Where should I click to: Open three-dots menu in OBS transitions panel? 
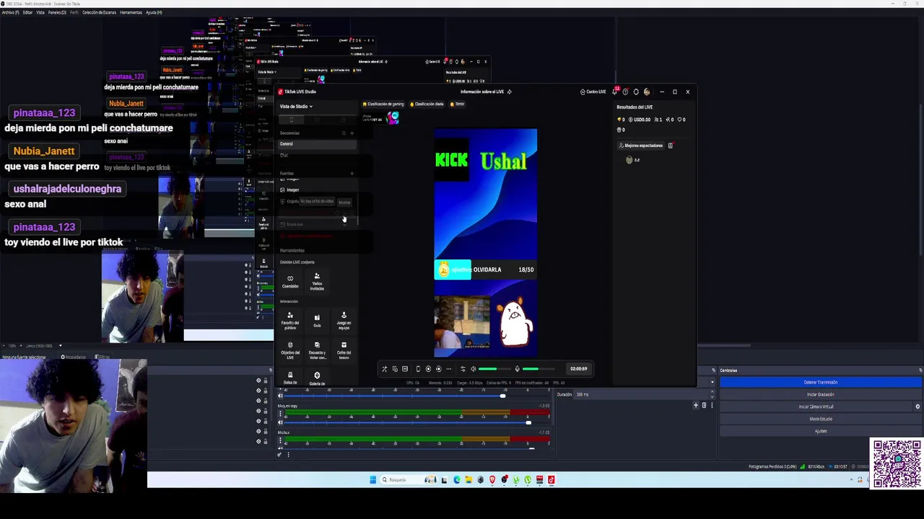(712, 405)
